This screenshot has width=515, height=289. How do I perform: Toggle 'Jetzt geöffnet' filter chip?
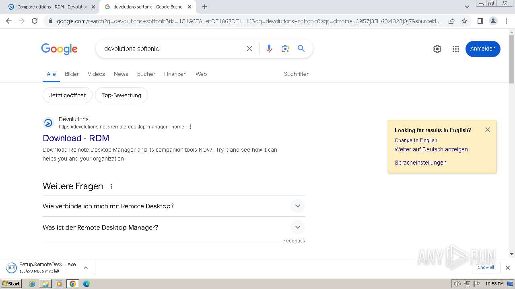click(x=68, y=95)
